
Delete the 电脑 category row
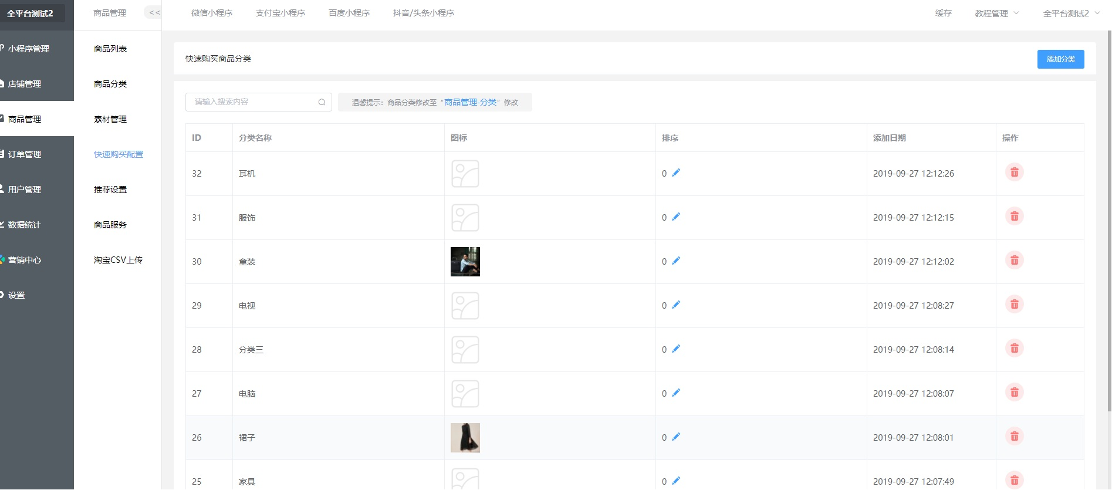1014,393
